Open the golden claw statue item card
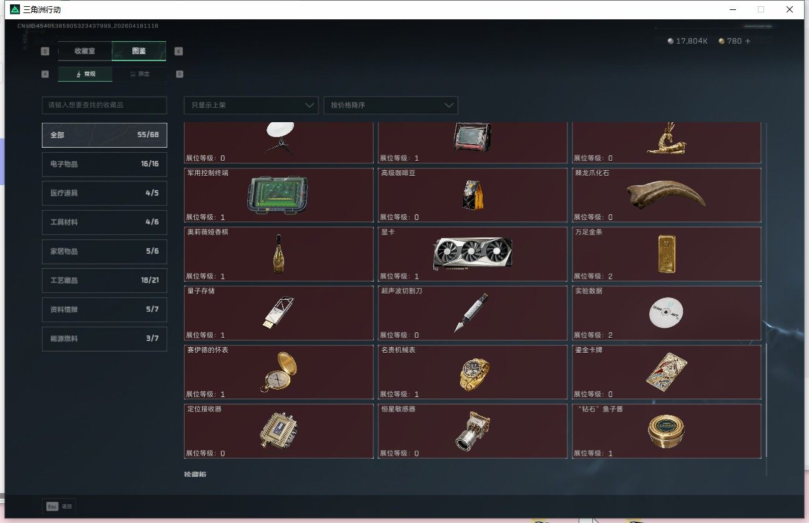 point(667,143)
